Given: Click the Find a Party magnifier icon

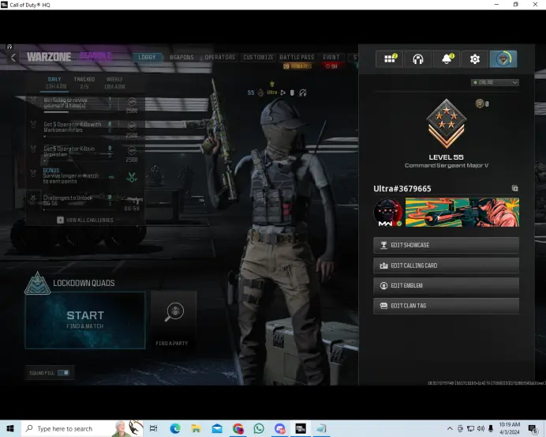Looking at the screenshot, I should [173, 314].
